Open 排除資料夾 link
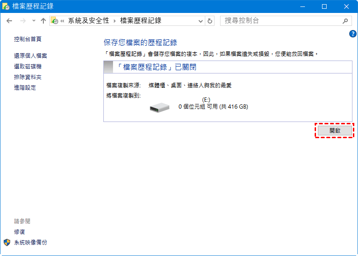 28,77
